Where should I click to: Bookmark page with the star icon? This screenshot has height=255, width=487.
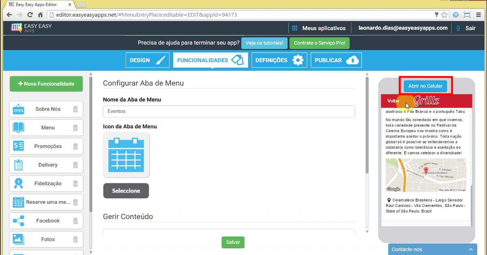pyautogui.click(x=444, y=15)
